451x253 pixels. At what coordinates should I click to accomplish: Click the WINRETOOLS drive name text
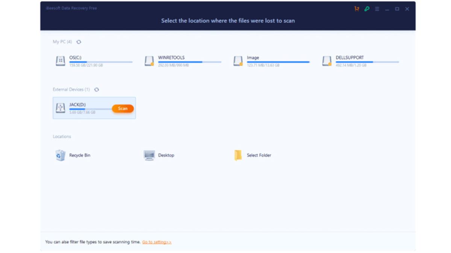point(171,57)
